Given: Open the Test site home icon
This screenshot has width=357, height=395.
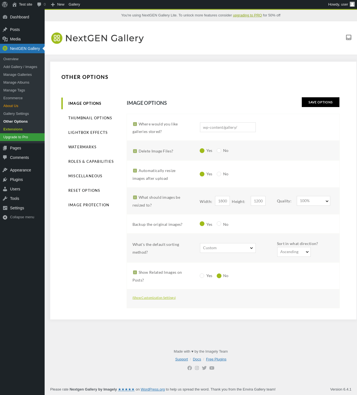Looking at the screenshot, I should point(15,4).
